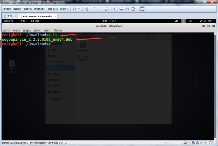218x146 pixels.
Task: Close the root@kali terminal window
Action: point(214,26)
